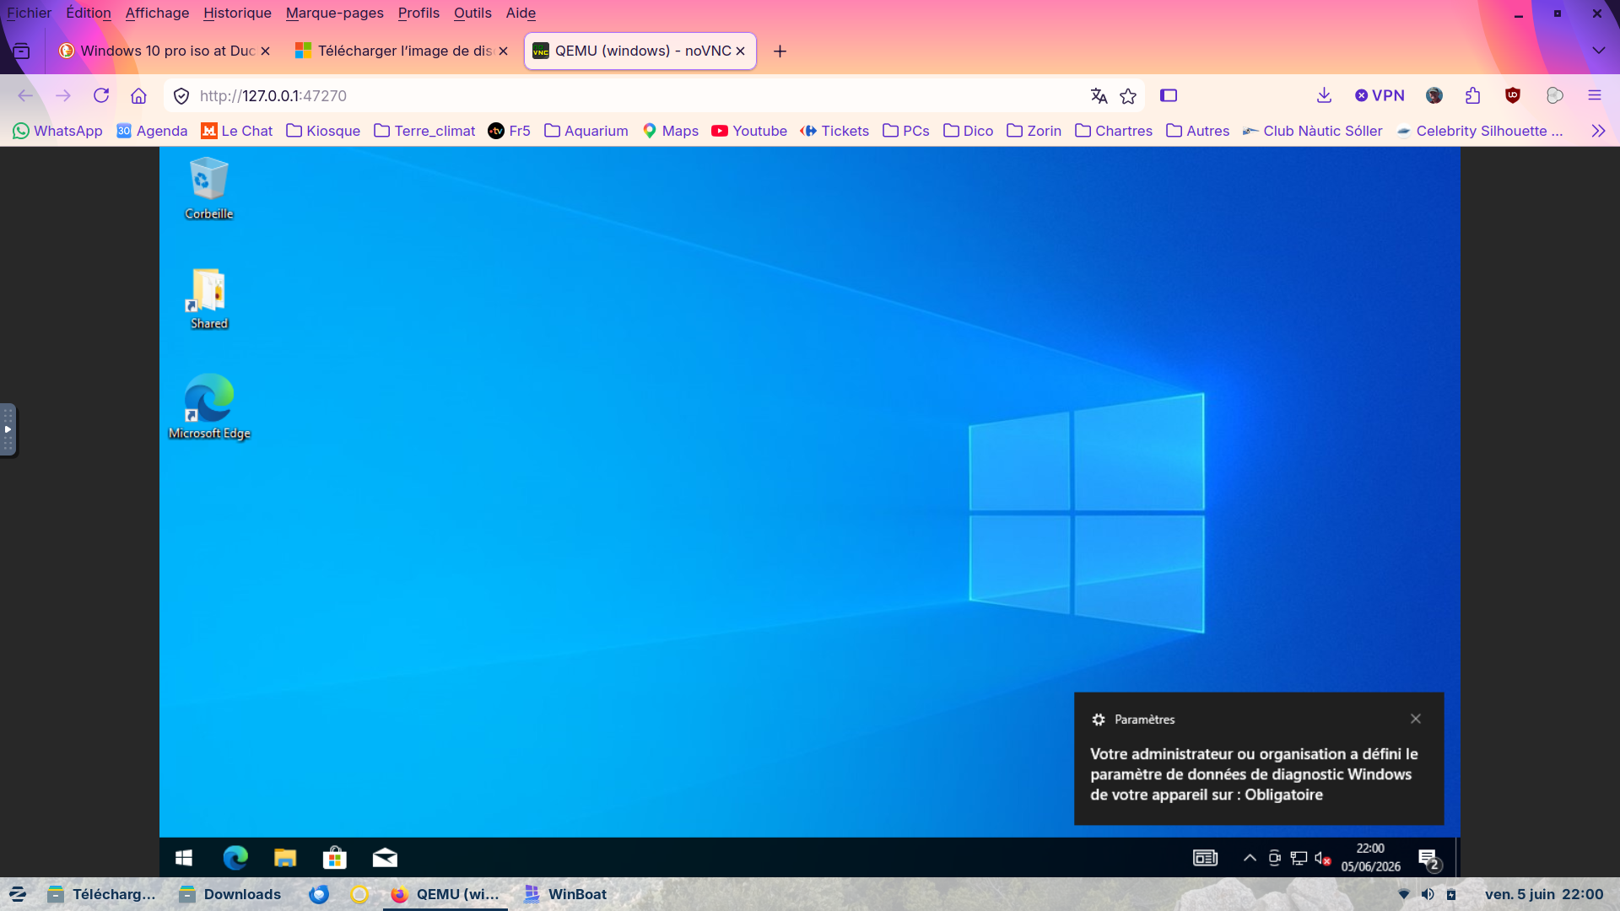Viewport: 1620px width, 911px height.
Task: Show hidden Windows tray icons
Action: (x=1250, y=858)
